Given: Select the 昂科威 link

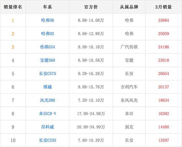Looking at the screenshot, I should click(47, 127).
